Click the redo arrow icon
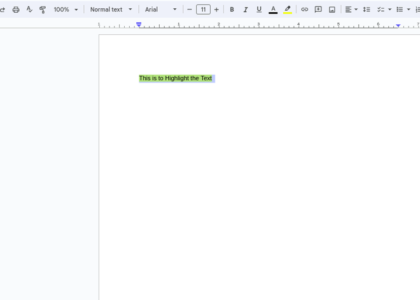Screen dimensions: 420x300 3,10
